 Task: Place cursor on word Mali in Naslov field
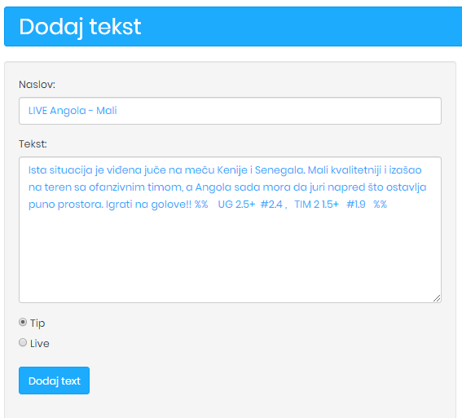(107, 111)
